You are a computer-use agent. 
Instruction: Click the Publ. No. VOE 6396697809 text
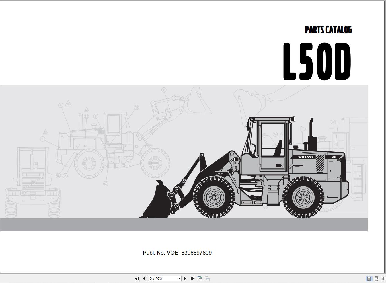tap(177, 253)
